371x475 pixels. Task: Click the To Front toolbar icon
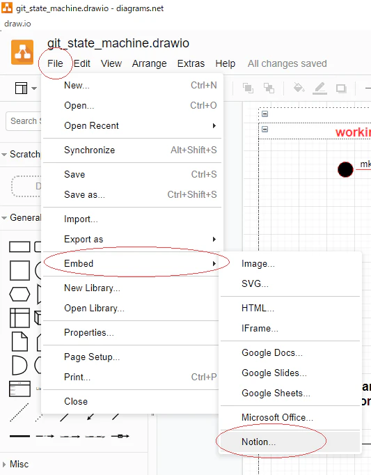(248, 88)
